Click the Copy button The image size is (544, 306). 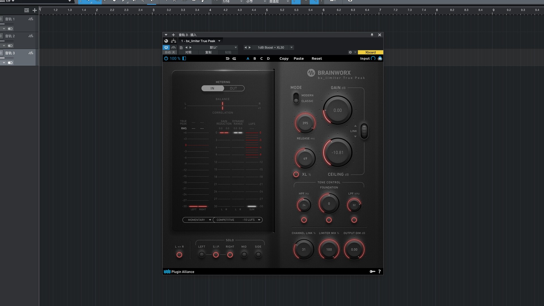(x=284, y=59)
